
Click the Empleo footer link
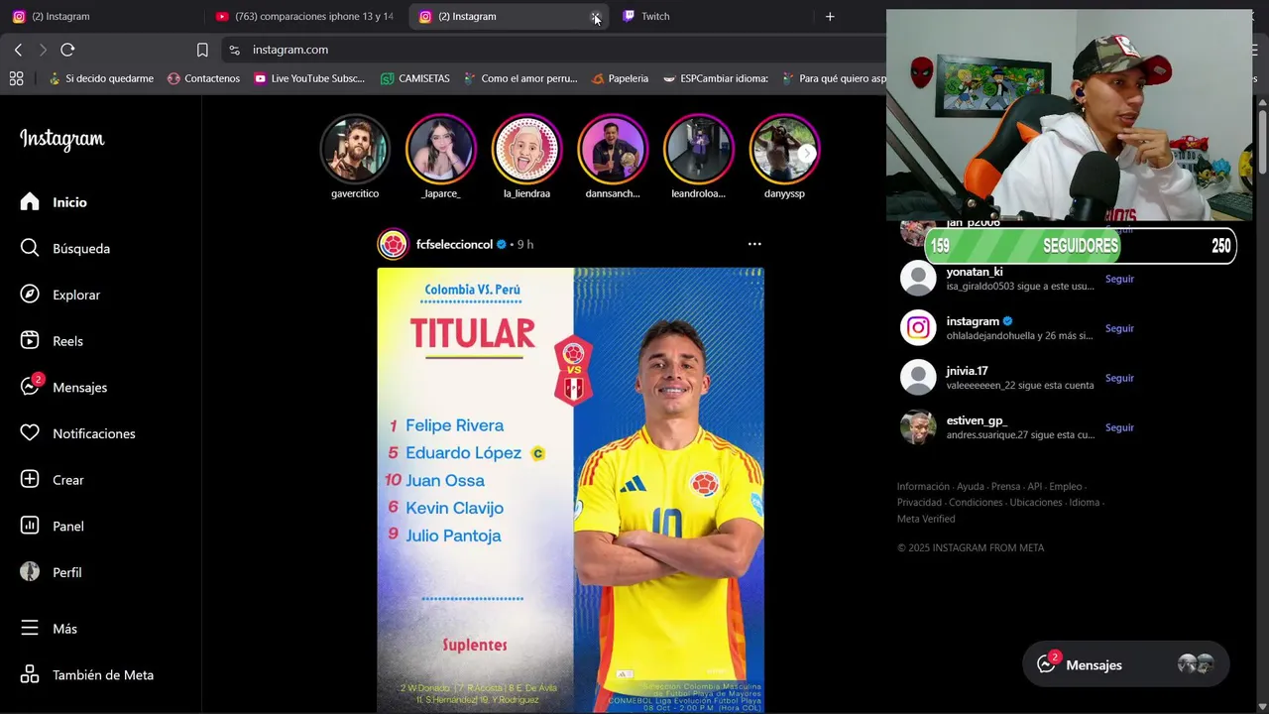coord(1066,487)
